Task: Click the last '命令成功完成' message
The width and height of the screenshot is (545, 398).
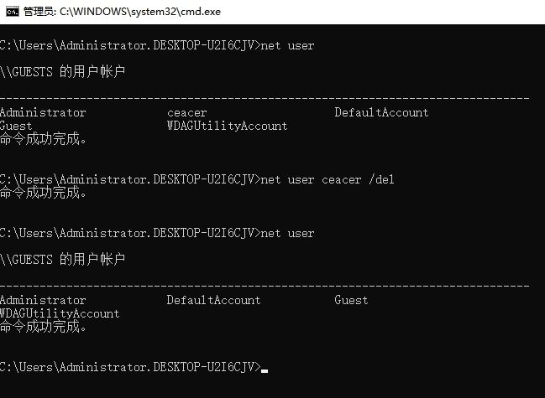Action: pos(43,327)
